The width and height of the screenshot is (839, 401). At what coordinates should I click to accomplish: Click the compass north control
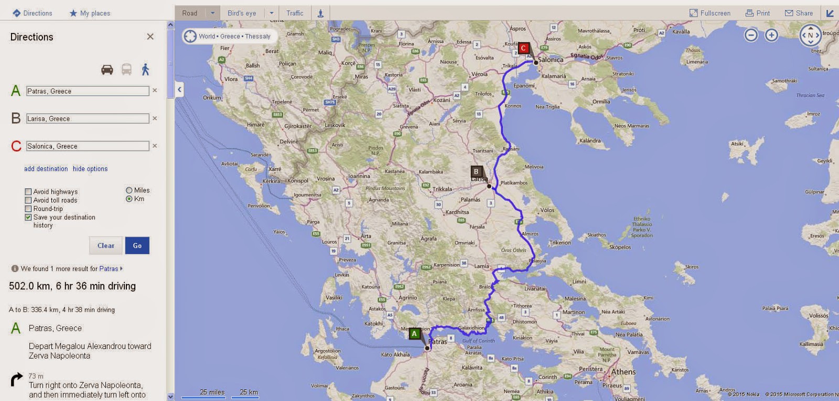coord(810,36)
